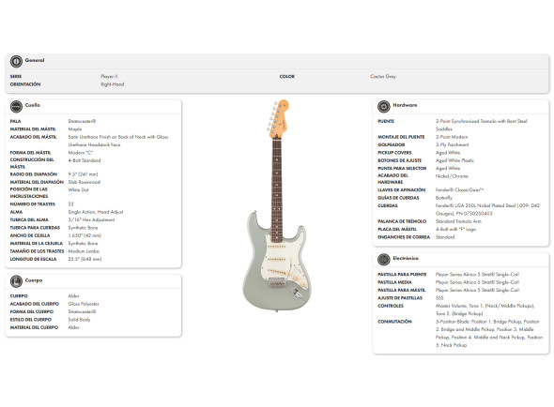The height and width of the screenshot is (407, 554).
Task: Click the 'Maple' neck material value
Action: 75,129
